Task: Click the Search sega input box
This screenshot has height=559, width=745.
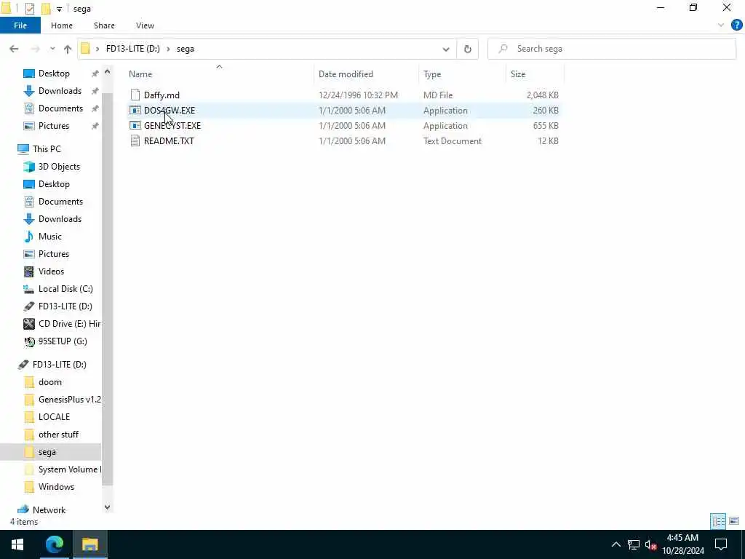Action: pyautogui.click(x=612, y=49)
